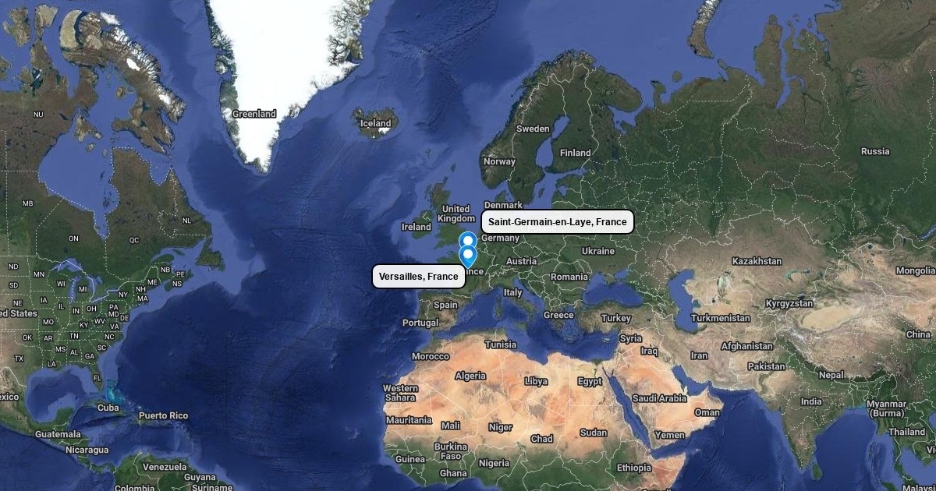Click the Saint-Germain-en-Laye map pin marker

tap(468, 240)
